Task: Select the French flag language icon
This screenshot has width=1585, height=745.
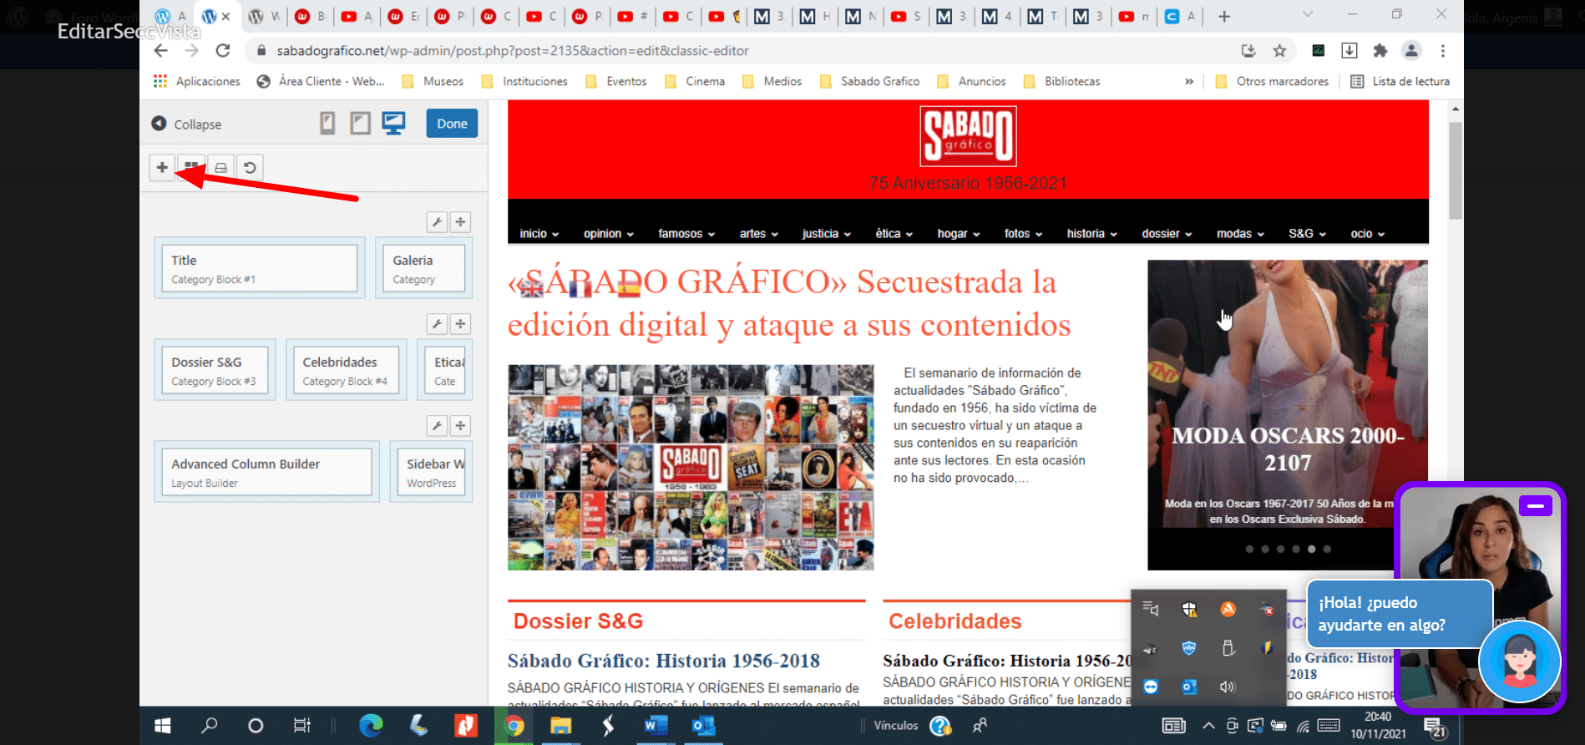Action: point(580,289)
